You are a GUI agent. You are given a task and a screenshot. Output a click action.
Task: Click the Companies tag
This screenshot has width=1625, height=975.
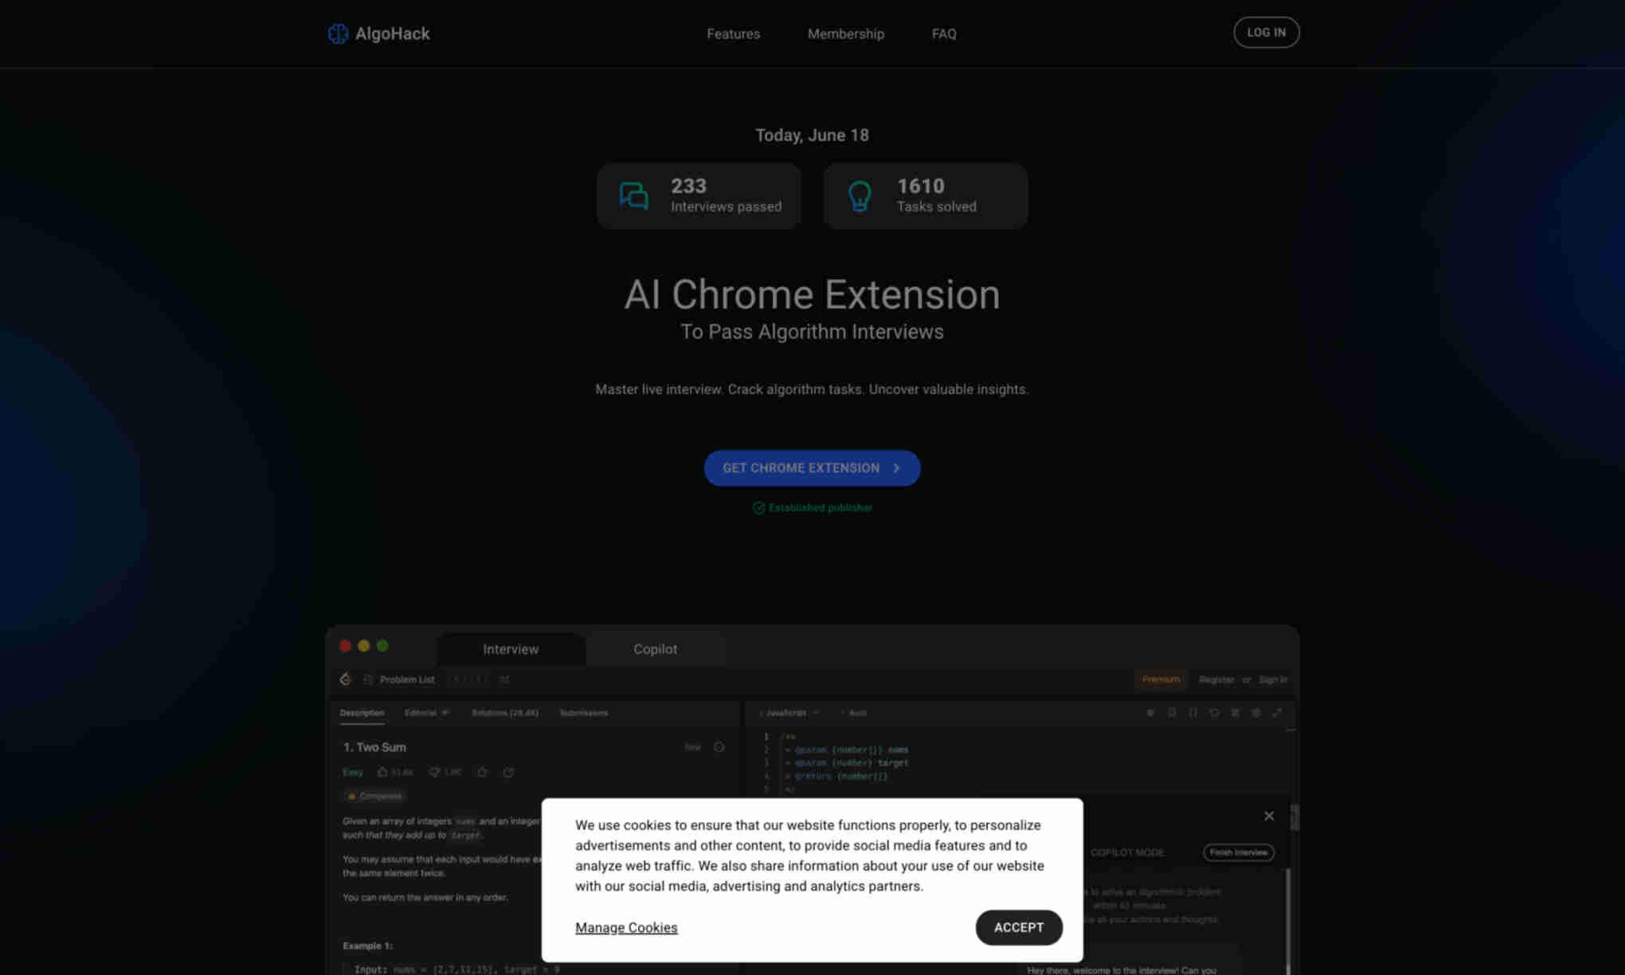pos(374,796)
